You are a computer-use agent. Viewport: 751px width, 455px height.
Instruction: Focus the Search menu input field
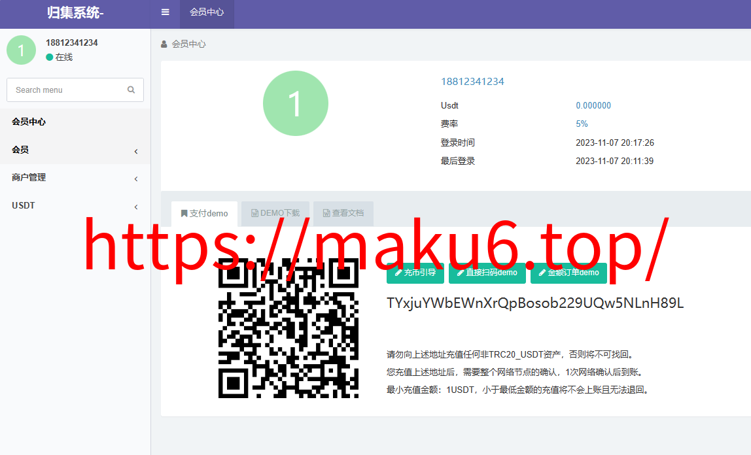[75, 90]
